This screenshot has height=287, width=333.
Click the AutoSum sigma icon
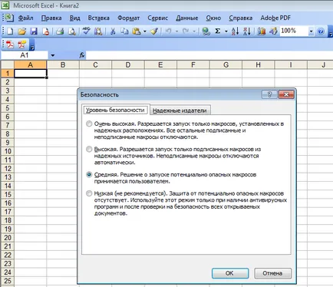(x=218, y=31)
